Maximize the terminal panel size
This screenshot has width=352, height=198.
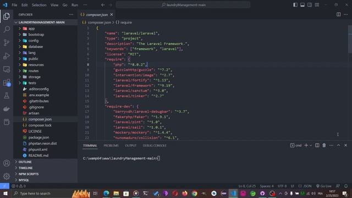click(x=338, y=145)
